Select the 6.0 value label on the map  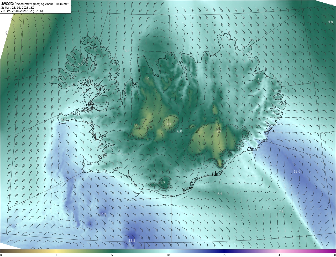tap(180, 131)
